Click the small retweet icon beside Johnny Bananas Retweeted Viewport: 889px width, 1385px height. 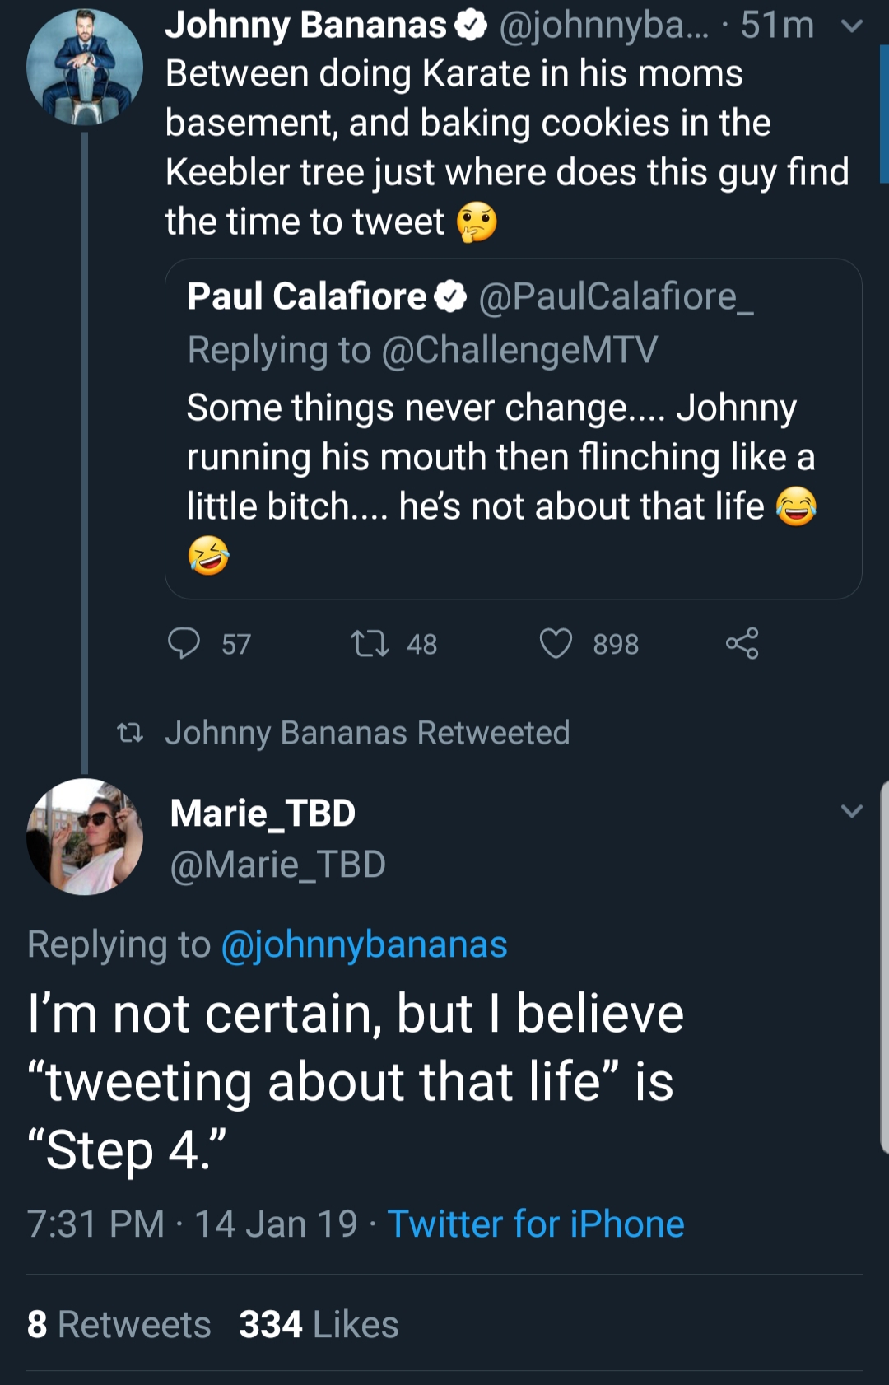[x=130, y=732]
